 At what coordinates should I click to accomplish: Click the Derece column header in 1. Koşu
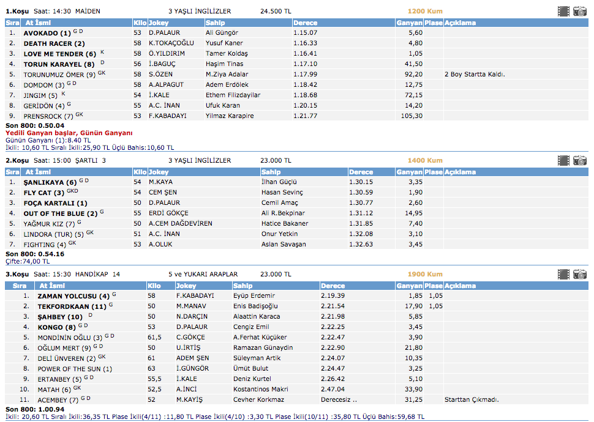[x=305, y=23]
